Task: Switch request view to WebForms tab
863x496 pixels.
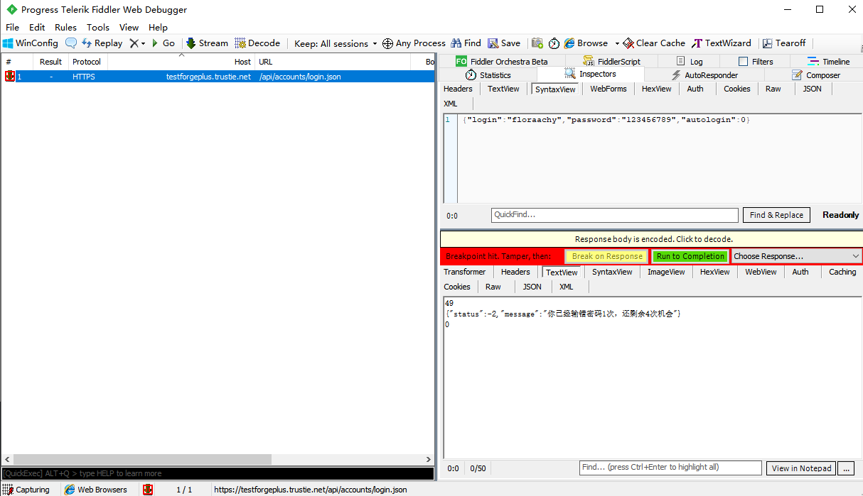Action: click(x=609, y=89)
